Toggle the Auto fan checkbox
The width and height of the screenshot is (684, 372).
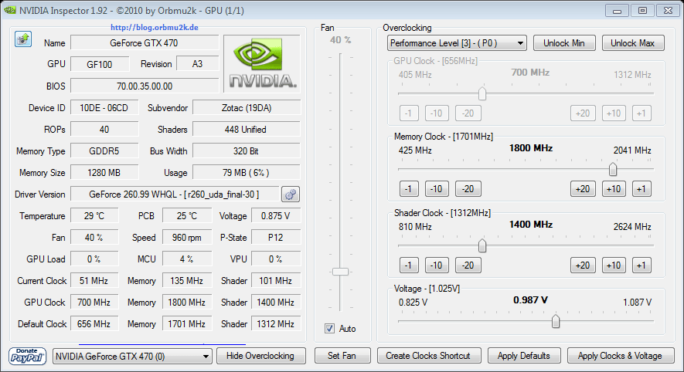pos(330,329)
